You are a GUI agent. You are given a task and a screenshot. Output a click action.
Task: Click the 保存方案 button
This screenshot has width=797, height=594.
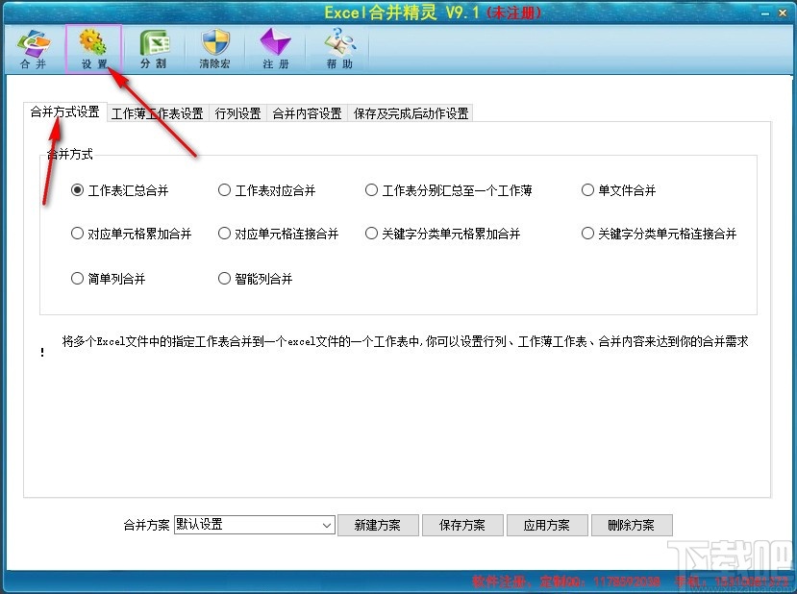tap(462, 525)
